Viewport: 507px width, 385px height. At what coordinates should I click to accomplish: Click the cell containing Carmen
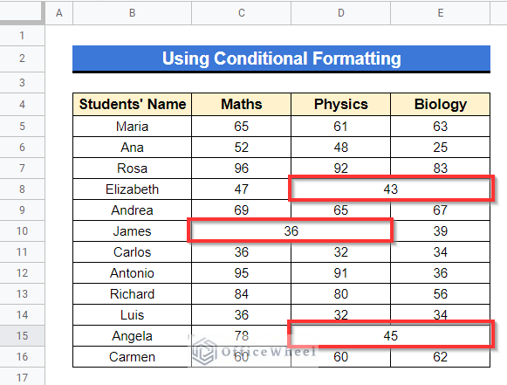click(x=133, y=356)
